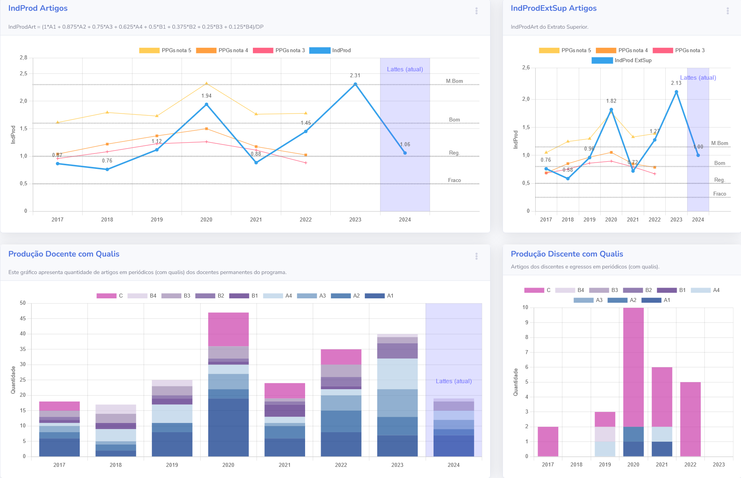This screenshot has height=478, width=741.
Task: Click the 1.45 IndProd data point for 2022
Action: 305,131
